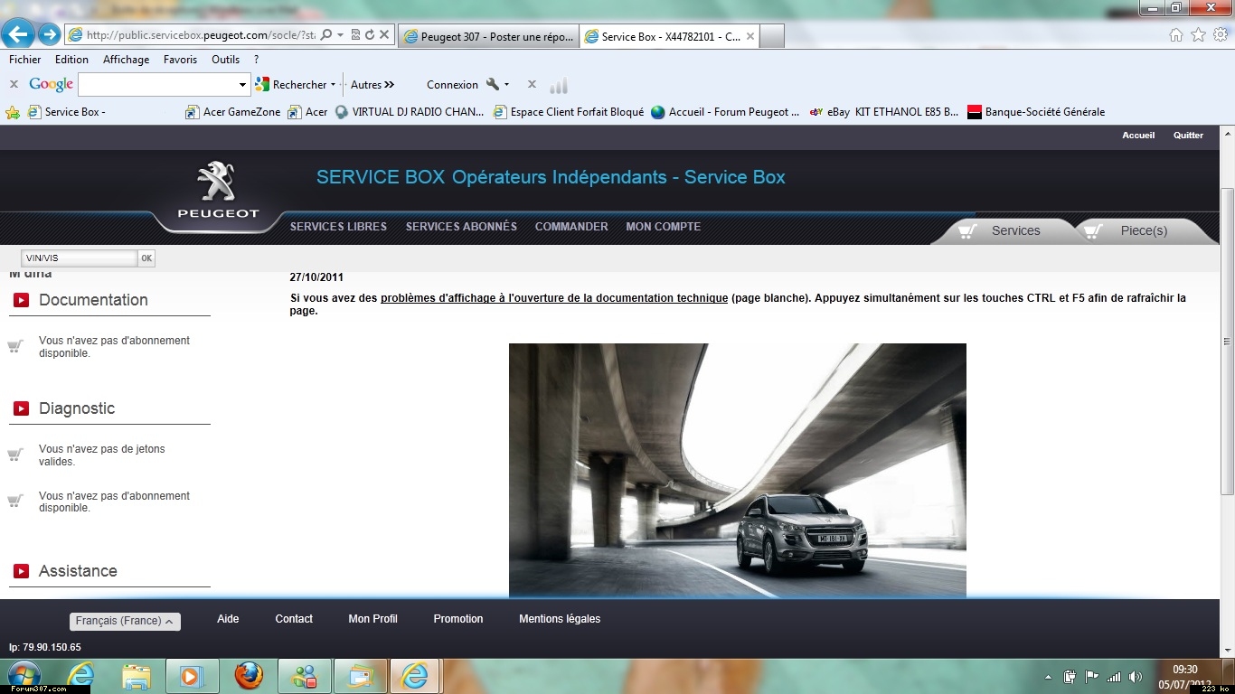
Task: Open Rechercher button dropdown arrow
Action: [333, 85]
